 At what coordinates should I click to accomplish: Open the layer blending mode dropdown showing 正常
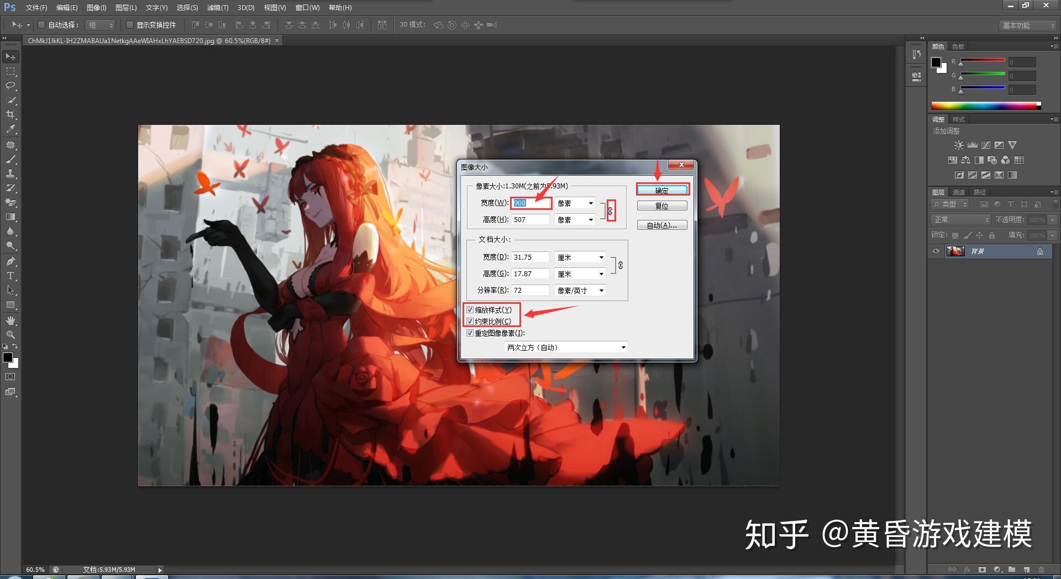coord(960,219)
